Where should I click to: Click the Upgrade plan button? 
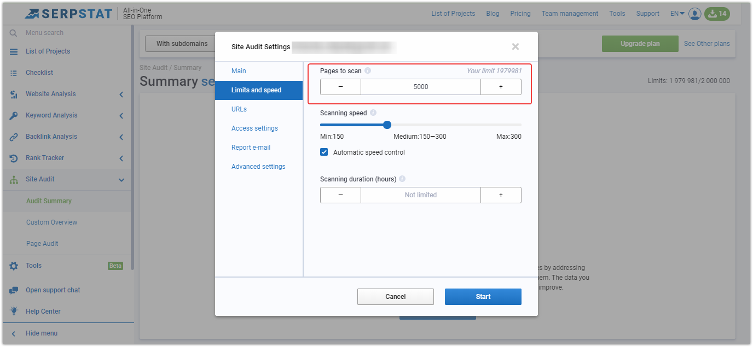tap(640, 44)
